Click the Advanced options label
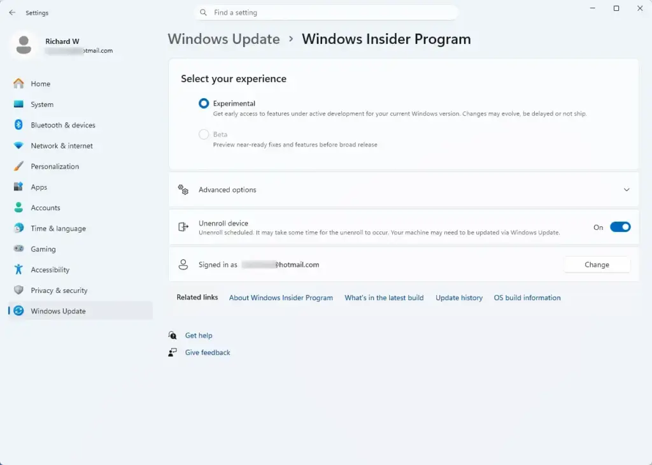The height and width of the screenshot is (465, 652). pyautogui.click(x=227, y=190)
